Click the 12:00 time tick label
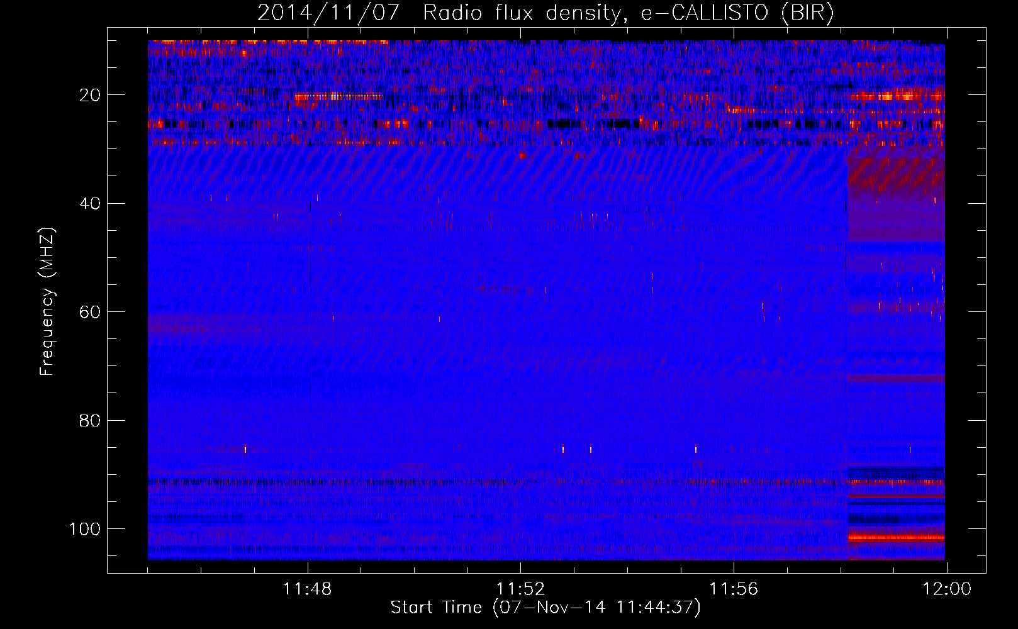The image size is (1018, 629). pos(947,589)
